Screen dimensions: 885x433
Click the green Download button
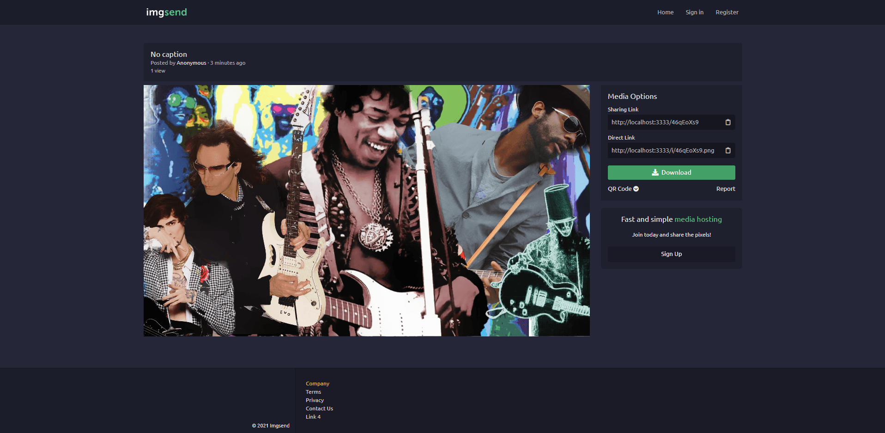pos(671,172)
